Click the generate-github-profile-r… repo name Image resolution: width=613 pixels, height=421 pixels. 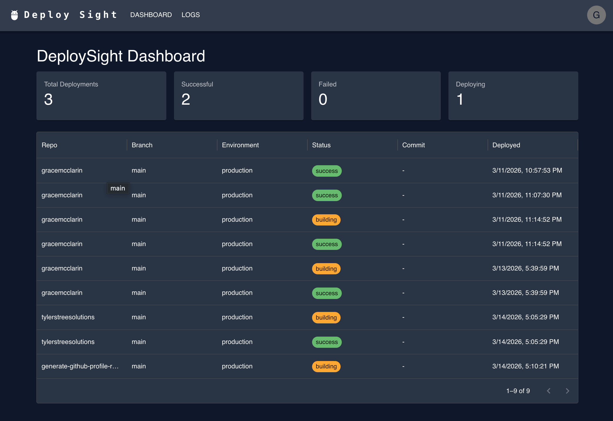pyautogui.click(x=80, y=366)
